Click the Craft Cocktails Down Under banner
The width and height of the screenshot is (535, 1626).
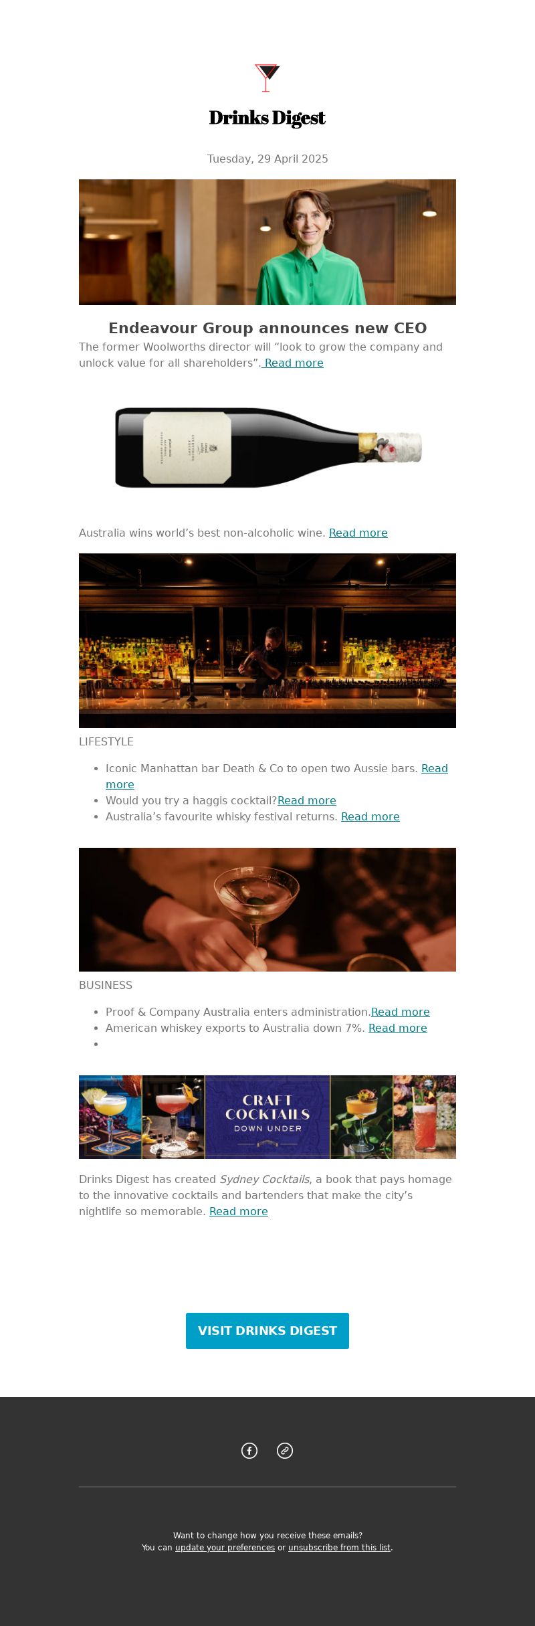click(267, 1117)
